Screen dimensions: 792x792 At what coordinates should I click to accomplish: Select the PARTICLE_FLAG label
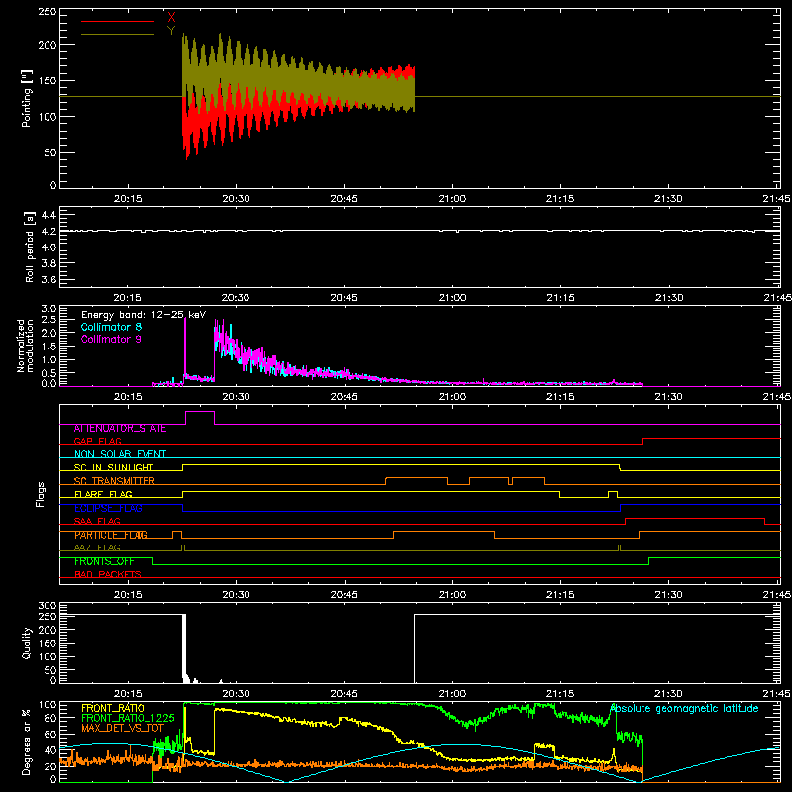pyautogui.click(x=111, y=535)
